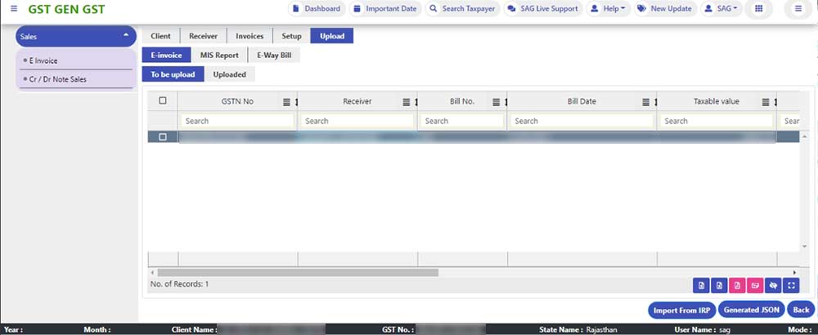
Task: Click the horizontal scrollbar under the grid
Action: [x=299, y=272]
